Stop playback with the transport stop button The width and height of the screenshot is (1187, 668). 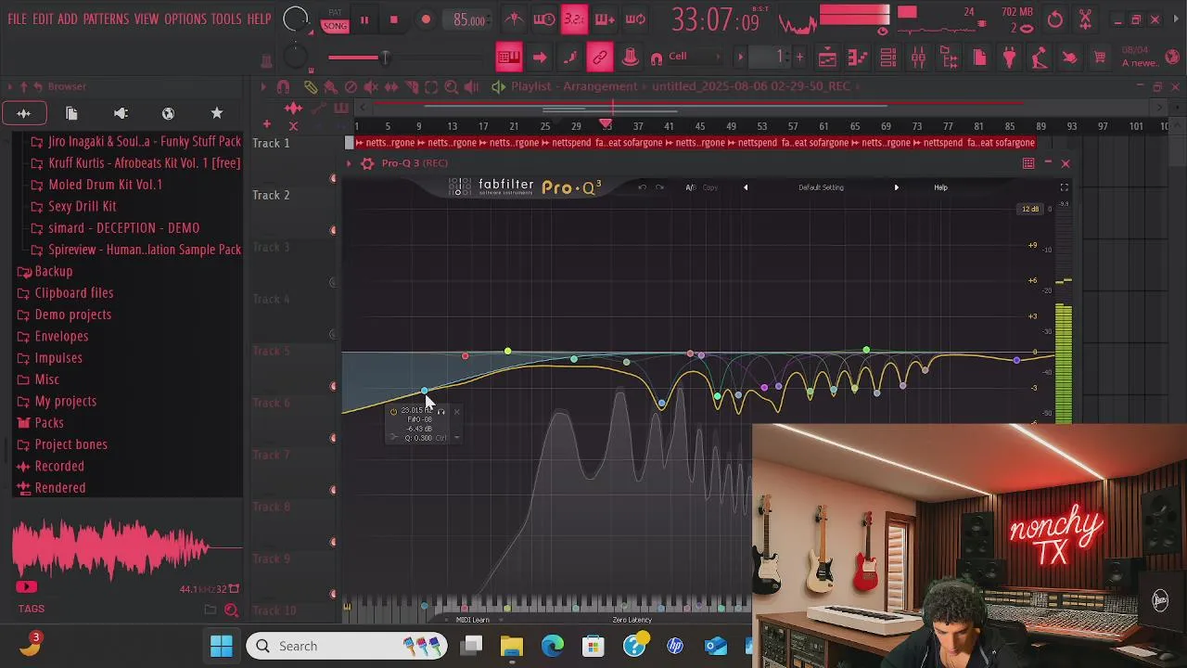click(x=393, y=19)
